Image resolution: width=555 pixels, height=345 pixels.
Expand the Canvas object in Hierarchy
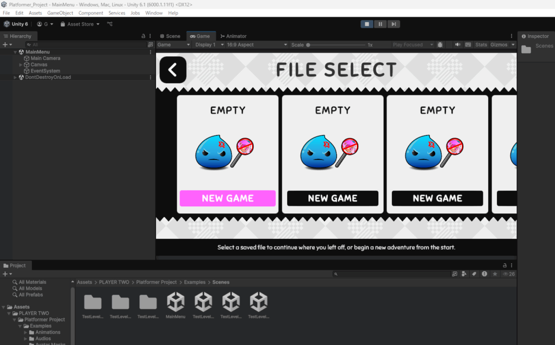click(21, 65)
